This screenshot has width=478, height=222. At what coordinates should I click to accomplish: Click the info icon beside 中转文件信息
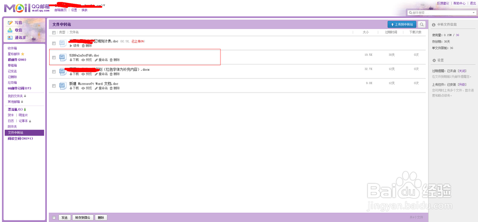(x=434, y=24)
